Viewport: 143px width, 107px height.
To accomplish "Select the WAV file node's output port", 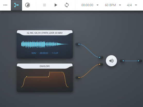I will pos(78,44).
